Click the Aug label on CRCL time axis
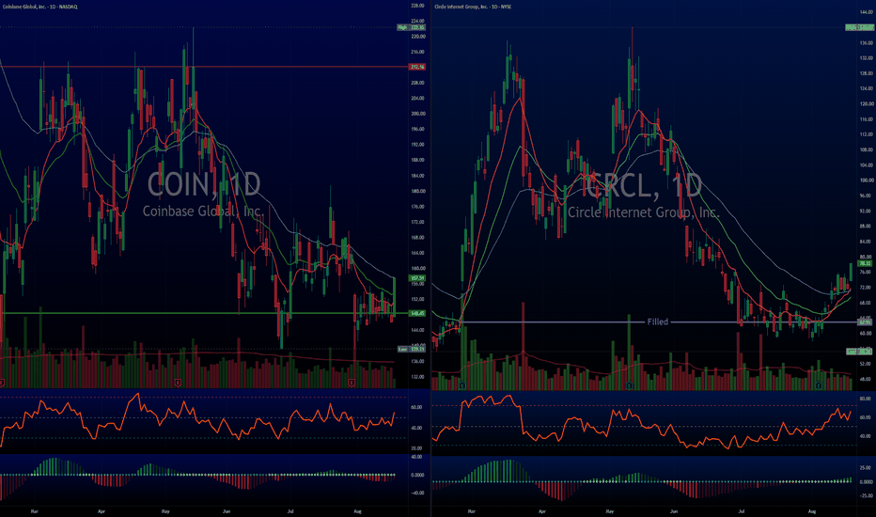Image resolution: width=876 pixels, height=517 pixels. (812, 511)
